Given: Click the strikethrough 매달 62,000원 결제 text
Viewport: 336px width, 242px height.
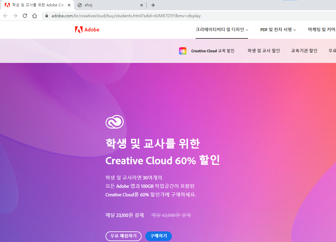Looking at the screenshot, I should 171,215.
